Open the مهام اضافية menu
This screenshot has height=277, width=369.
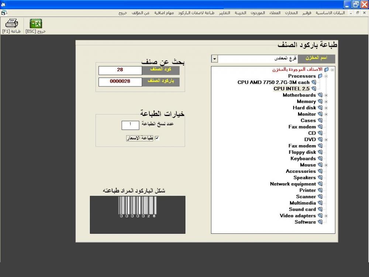point(164,13)
